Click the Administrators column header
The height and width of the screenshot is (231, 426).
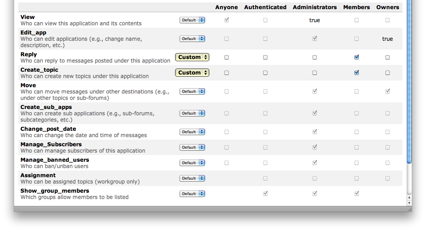[315, 7]
